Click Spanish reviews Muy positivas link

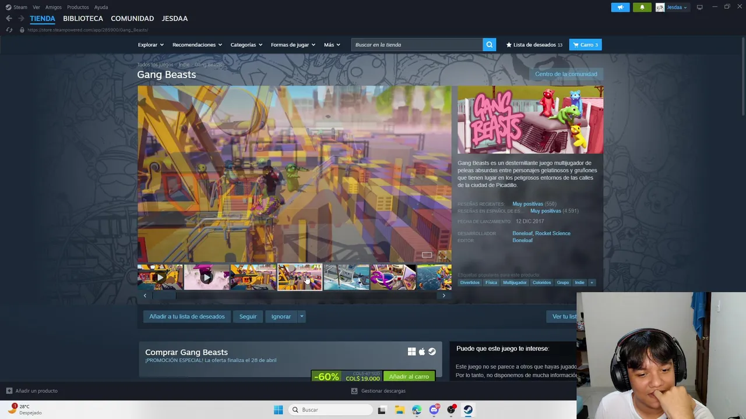click(546, 211)
